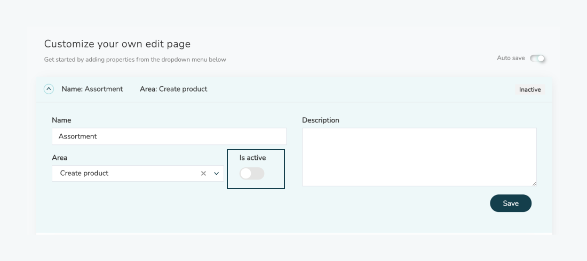Click the Get started helper text

pyautogui.click(x=135, y=60)
